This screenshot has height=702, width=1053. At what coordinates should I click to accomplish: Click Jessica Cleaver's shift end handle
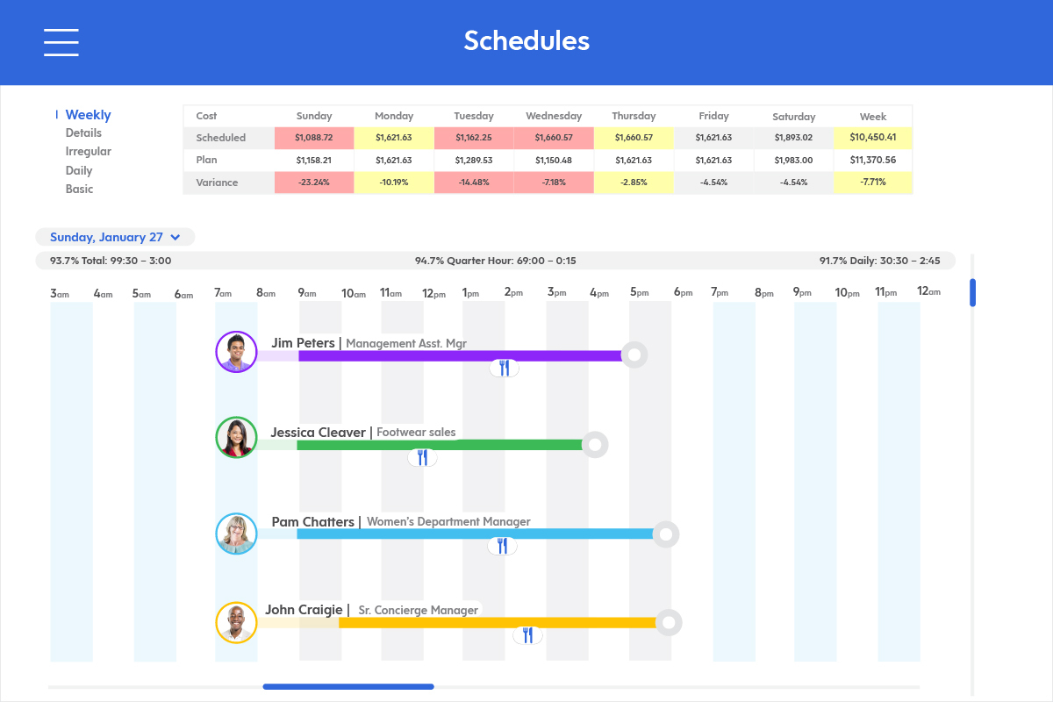pyautogui.click(x=595, y=445)
